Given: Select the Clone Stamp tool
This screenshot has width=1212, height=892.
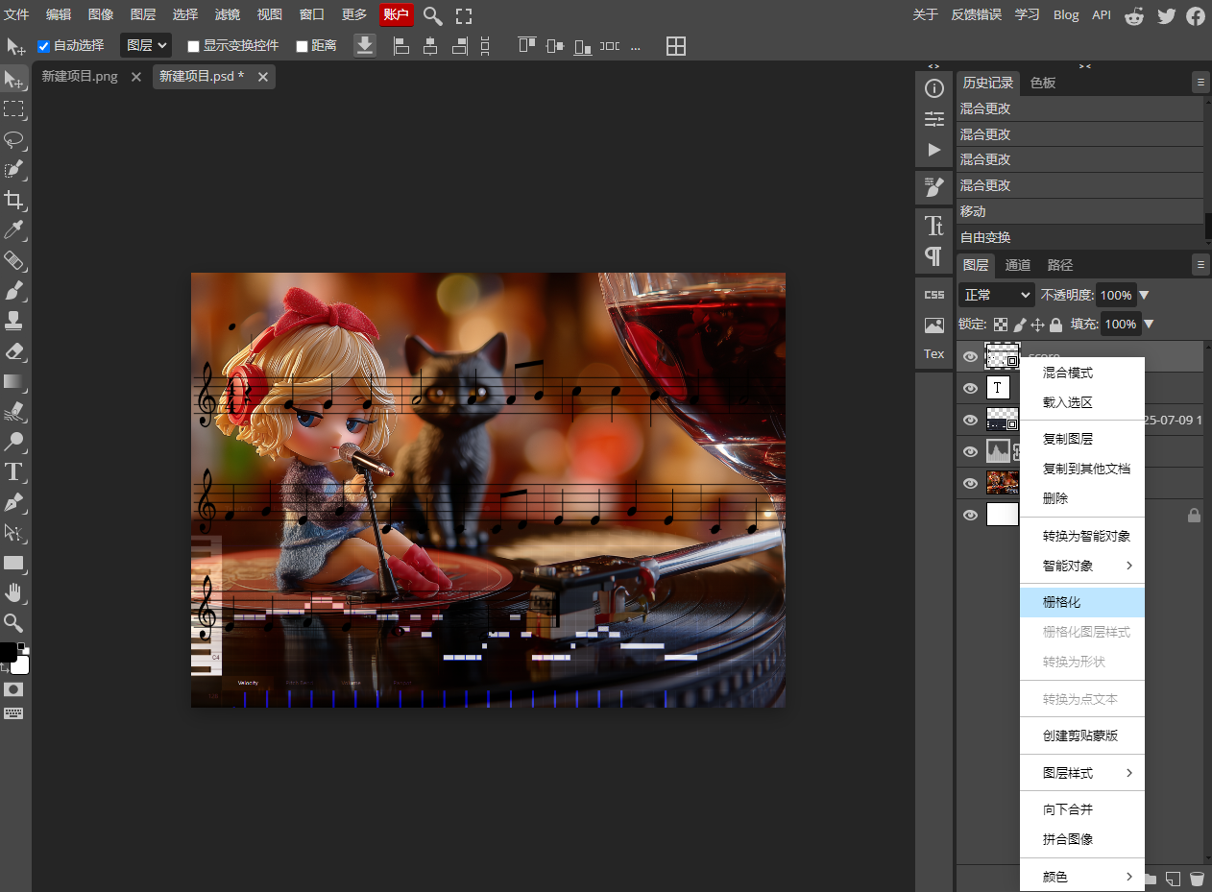Looking at the screenshot, I should coord(14,320).
